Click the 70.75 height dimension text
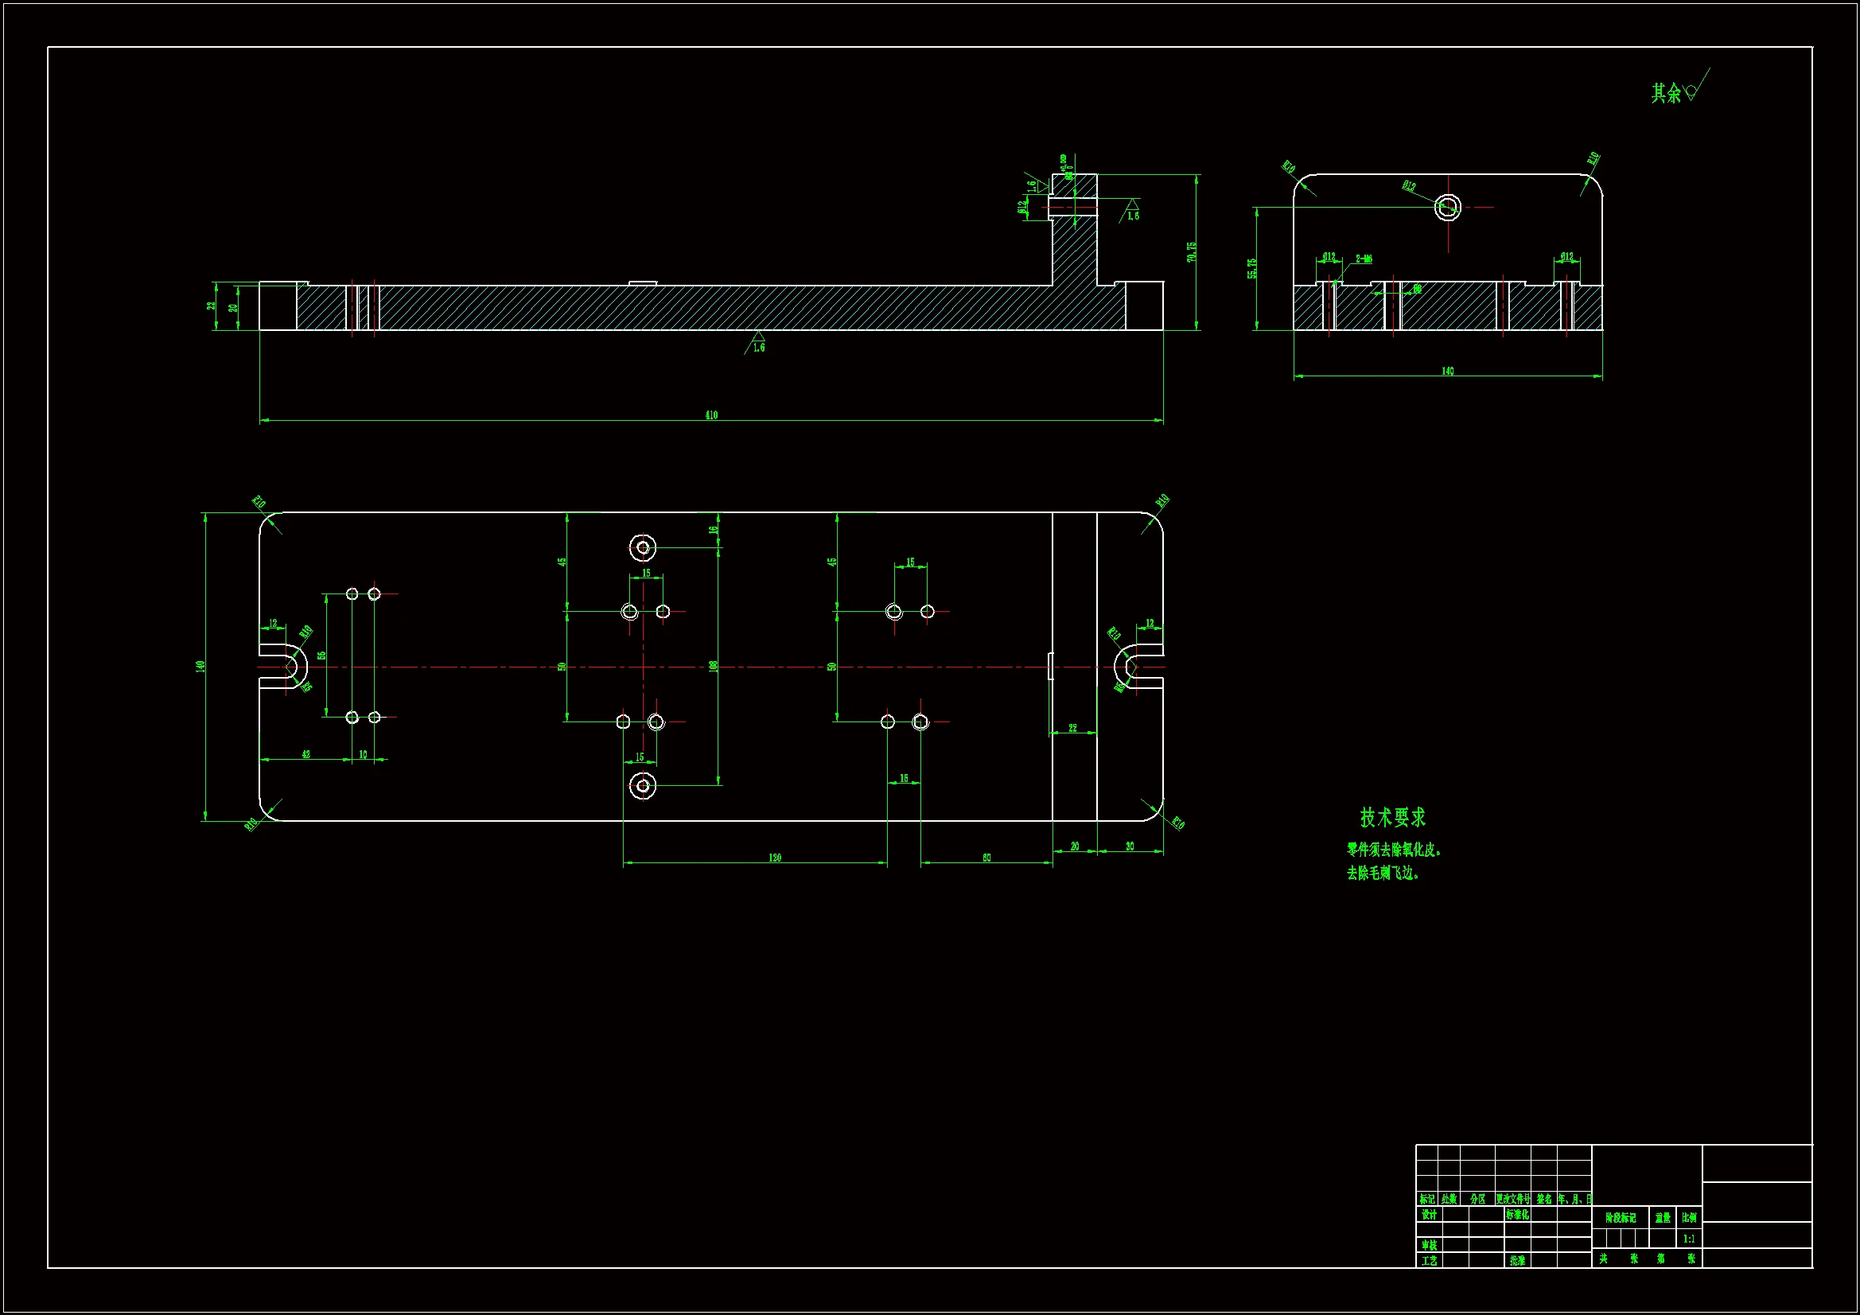The image size is (1860, 1315). 1192,252
